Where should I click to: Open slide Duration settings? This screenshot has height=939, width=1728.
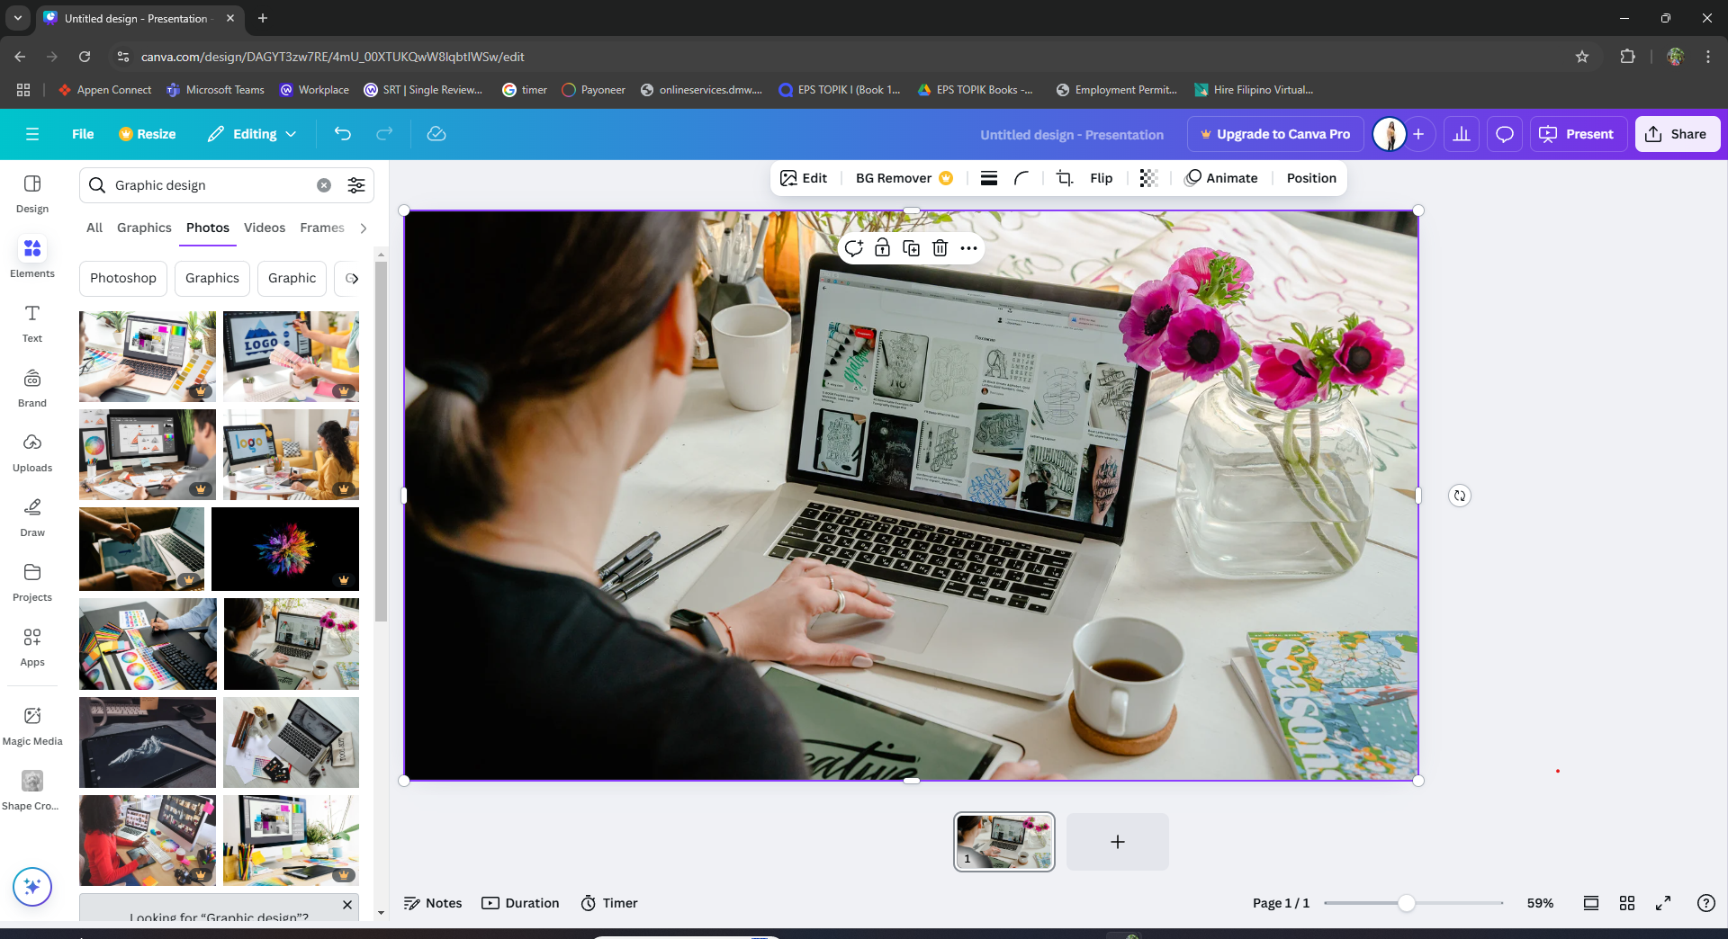click(x=520, y=903)
